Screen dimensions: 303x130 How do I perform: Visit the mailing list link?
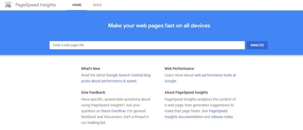click(96, 123)
